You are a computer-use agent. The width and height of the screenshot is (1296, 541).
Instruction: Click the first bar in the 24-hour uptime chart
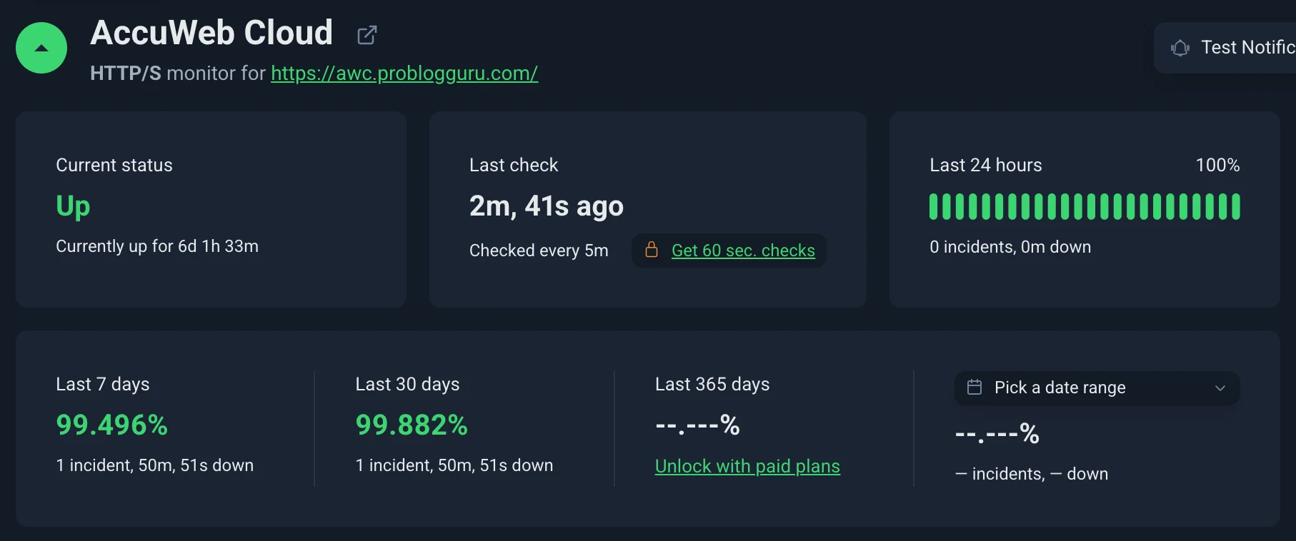pyautogui.click(x=933, y=206)
